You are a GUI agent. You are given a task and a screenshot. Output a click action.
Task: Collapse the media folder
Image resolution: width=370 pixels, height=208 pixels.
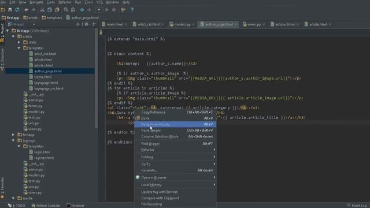[13, 198]
